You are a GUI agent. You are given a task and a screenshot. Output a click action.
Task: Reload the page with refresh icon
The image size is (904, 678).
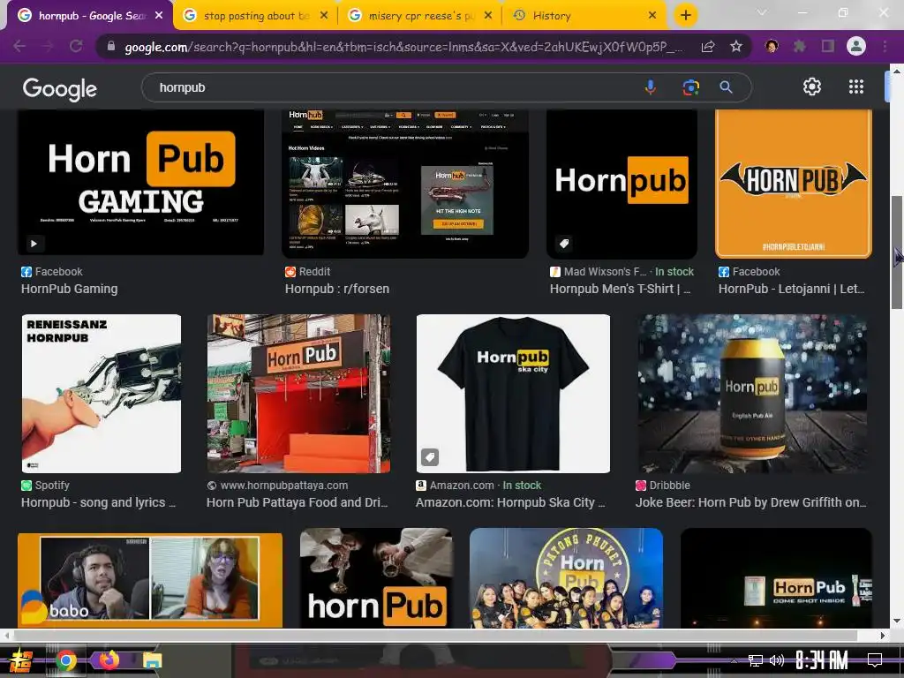pos(76,46)
